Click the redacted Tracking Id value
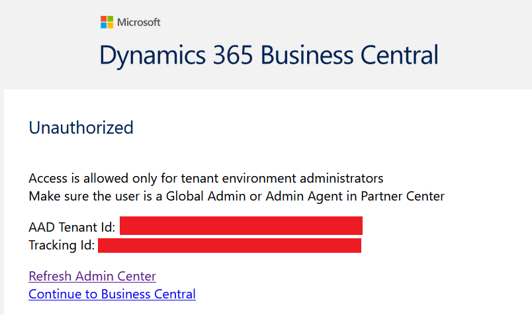Viewport: 532px width, 317px height. point(229,246)
